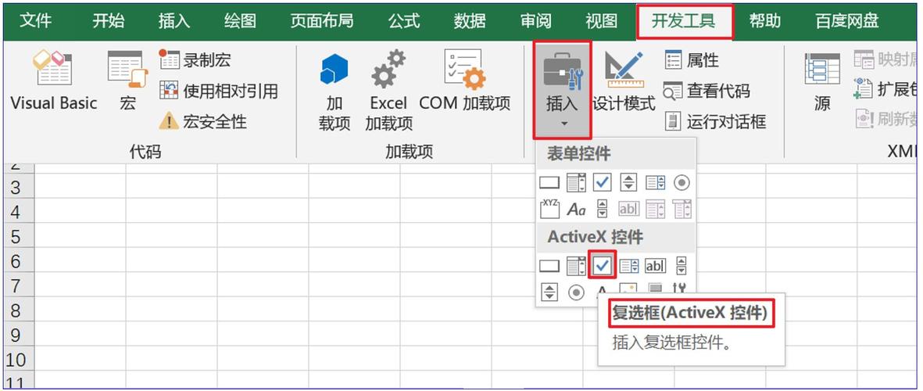The image size is (923, 391).
Task: Expand the 插入 controls dropdown arrow
Action: (563, 124)
